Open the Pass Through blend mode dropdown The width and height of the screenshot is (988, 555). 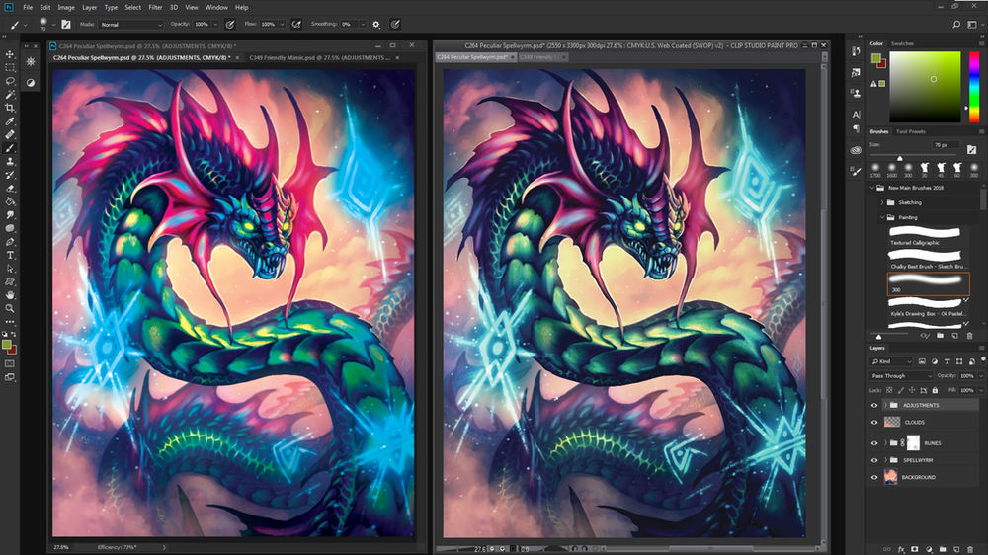[x=901, y=376]
